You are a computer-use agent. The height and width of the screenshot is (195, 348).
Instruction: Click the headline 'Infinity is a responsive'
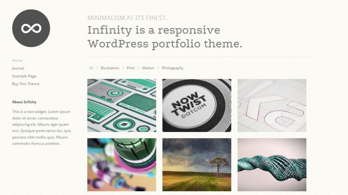154,31
